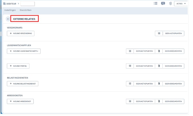Click paperclip icon in Leasemaatschappijen row

[159, 51]
